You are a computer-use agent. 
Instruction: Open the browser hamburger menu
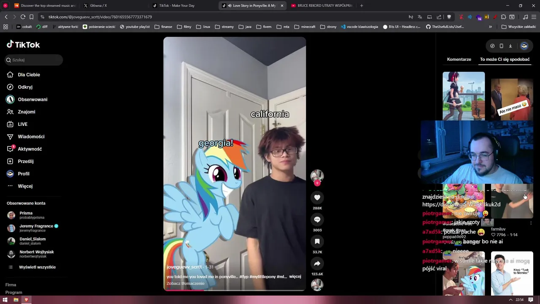tap(534, 17)
